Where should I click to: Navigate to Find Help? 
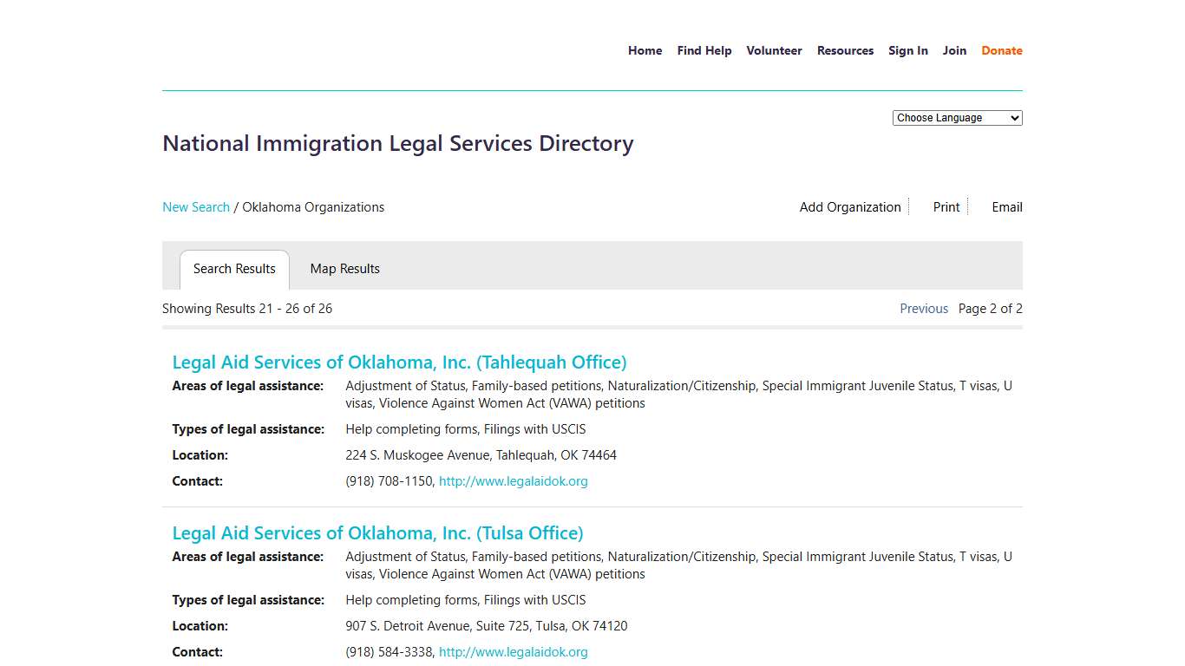(704, 50)
